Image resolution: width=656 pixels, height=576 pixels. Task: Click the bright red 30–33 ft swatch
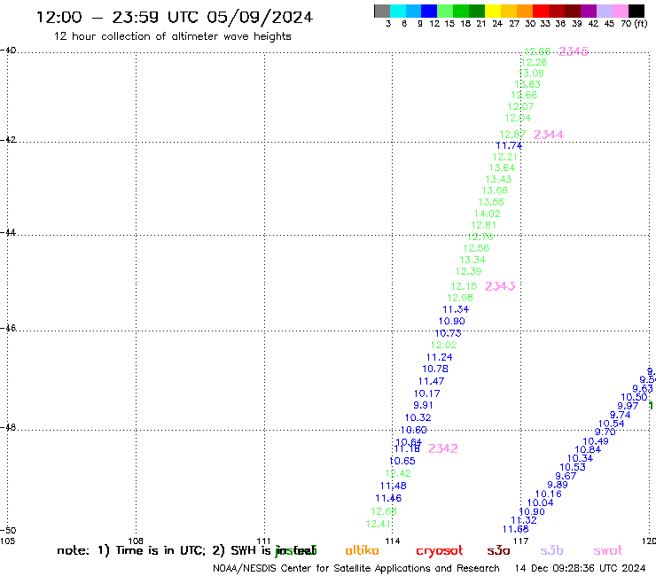[x=540, y=11]
